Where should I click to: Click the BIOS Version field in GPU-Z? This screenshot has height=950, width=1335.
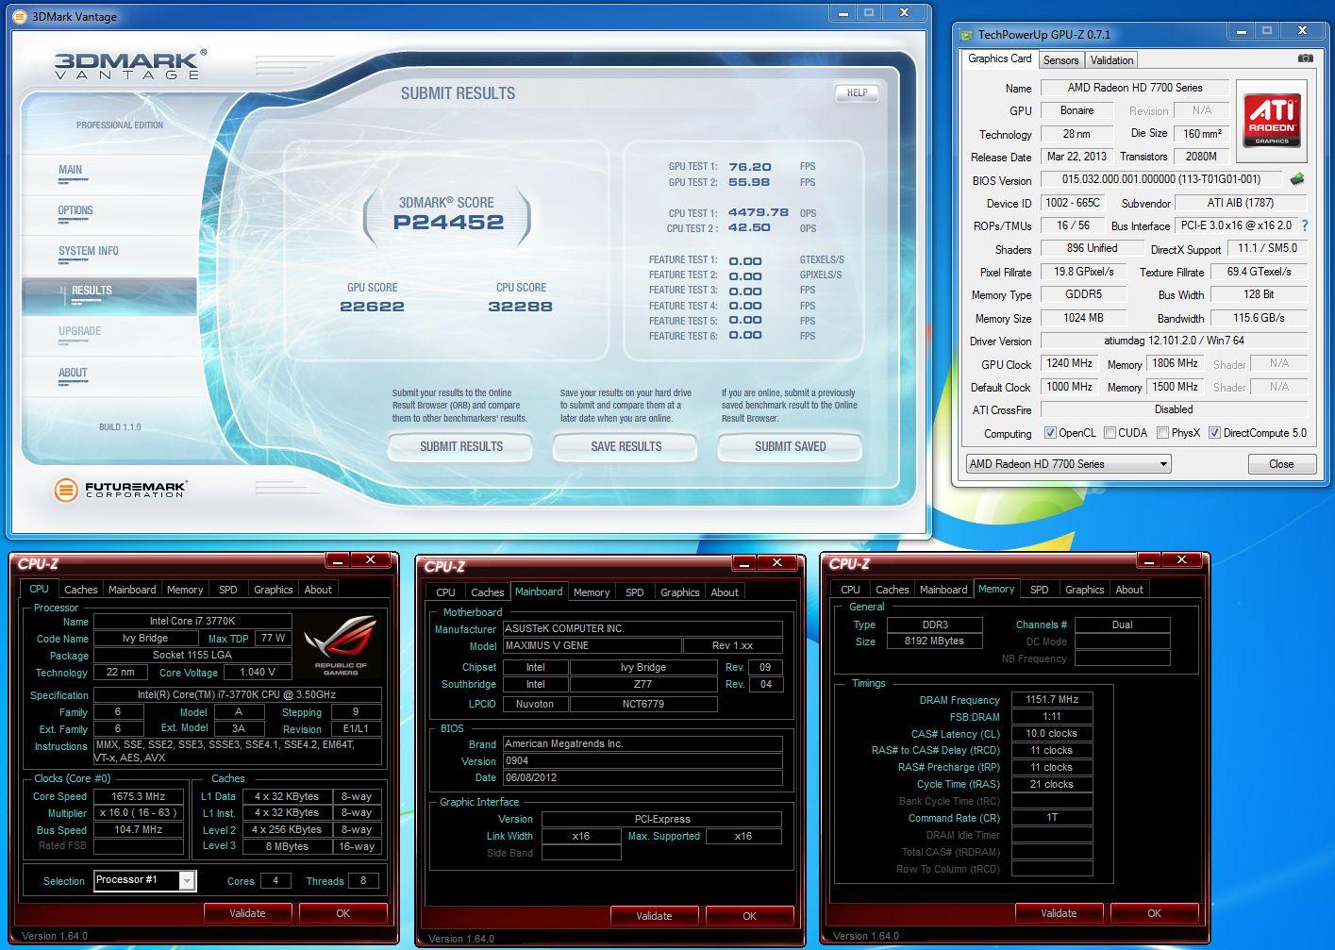tap(1161, 179)
